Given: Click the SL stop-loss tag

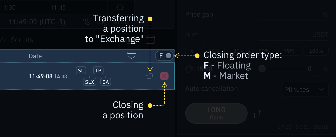Looking at the screenshot, I should (x=81, y=71).
